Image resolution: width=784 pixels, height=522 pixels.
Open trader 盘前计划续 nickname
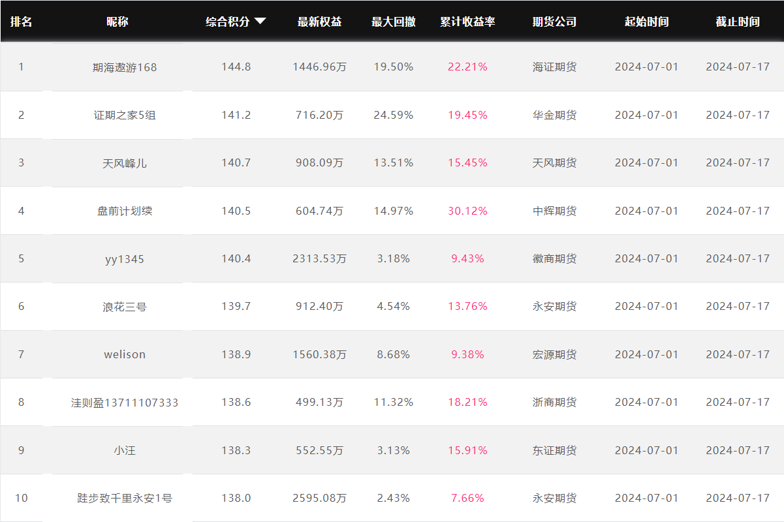point(125,211)
